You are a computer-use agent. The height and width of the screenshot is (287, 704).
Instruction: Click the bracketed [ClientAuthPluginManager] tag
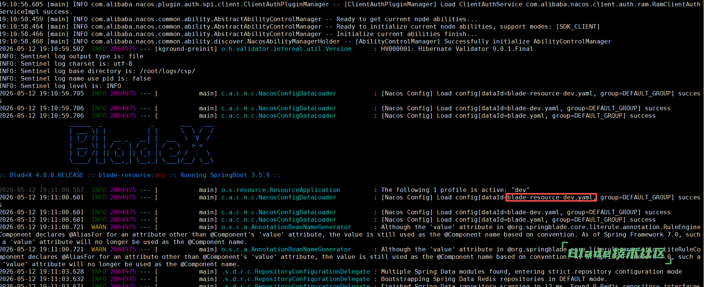[390, 4]
